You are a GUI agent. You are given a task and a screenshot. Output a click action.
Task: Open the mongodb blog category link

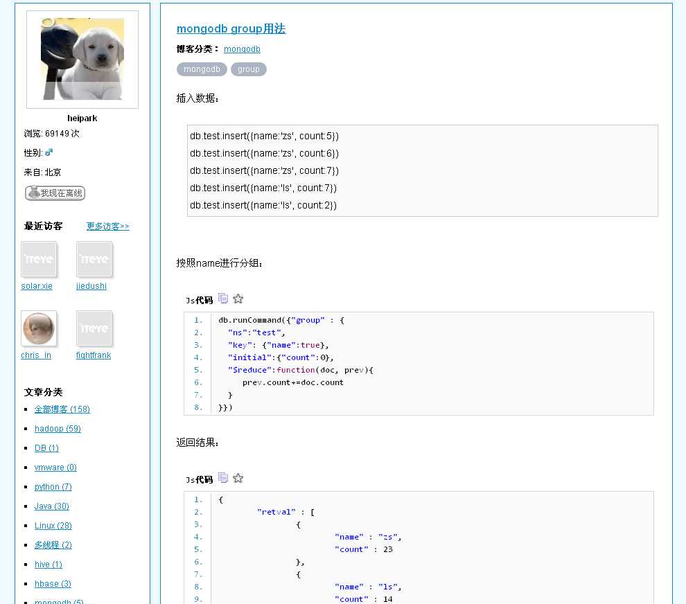[242, 49]
